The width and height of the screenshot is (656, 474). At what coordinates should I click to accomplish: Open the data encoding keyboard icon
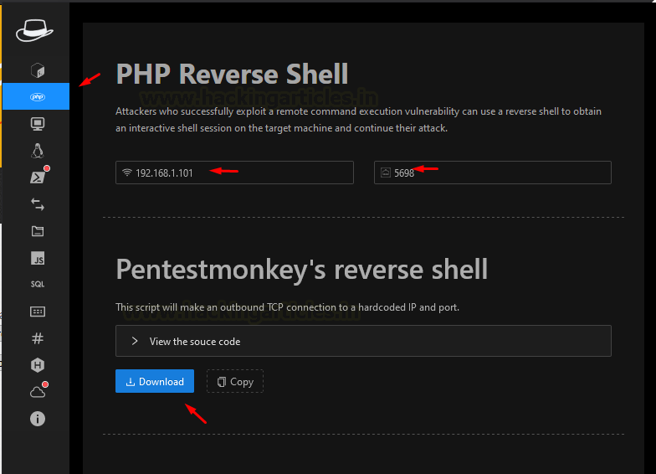click(x=38, y=312)
